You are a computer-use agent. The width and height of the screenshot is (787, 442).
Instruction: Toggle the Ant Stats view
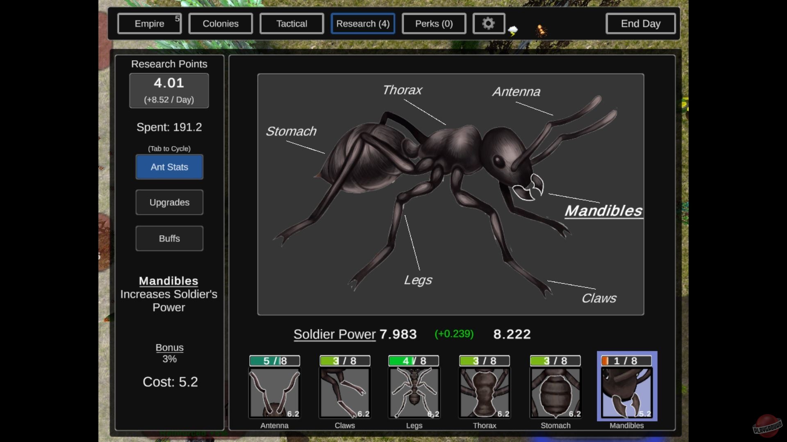(169, 167)
